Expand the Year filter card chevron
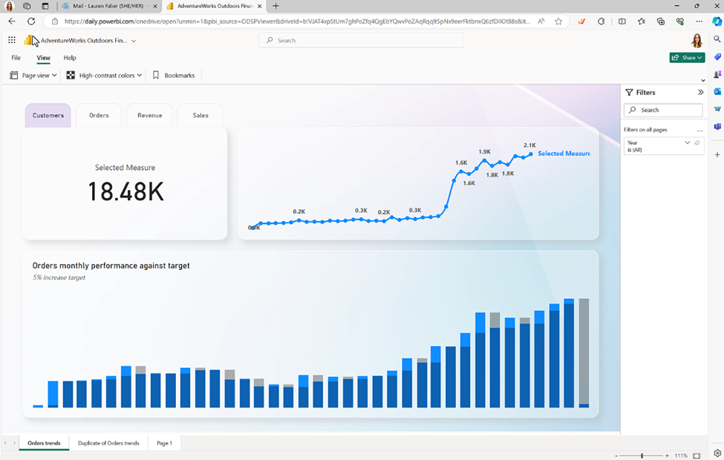 click(687, 142)
